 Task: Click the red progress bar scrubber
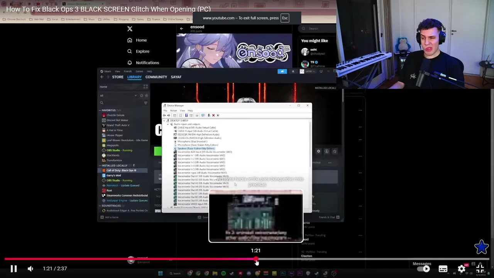256,259
